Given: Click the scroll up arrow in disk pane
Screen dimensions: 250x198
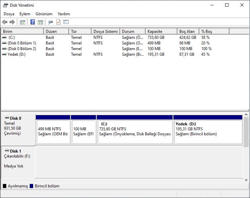Looking at the screenshot, I should (246, 115).
